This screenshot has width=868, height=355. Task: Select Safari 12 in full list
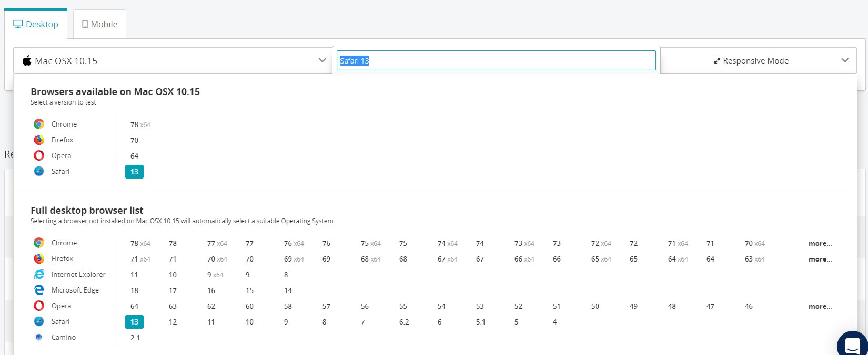click(173, 322)
